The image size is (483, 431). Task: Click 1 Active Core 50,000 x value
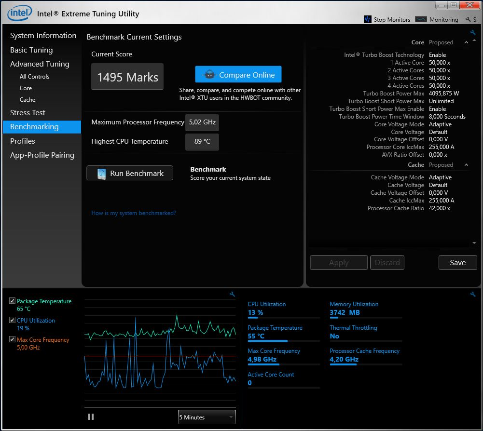pos(440,63)
